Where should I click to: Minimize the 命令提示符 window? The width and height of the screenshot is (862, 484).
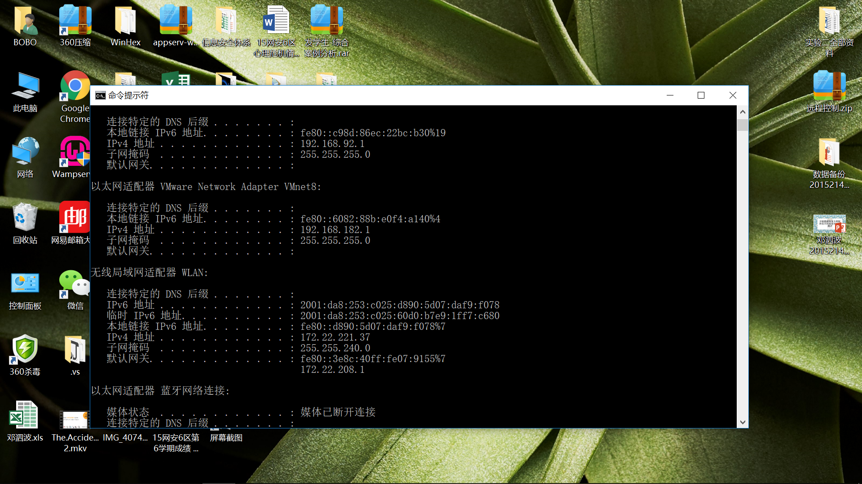pos(670,95)
